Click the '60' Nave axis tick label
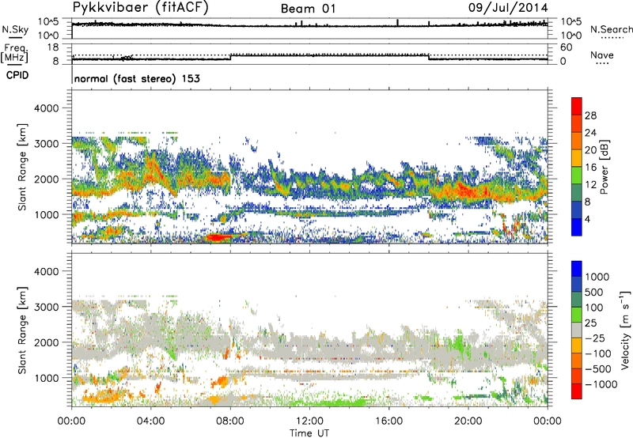Screen dimensions: 633x438 [567, 47]
